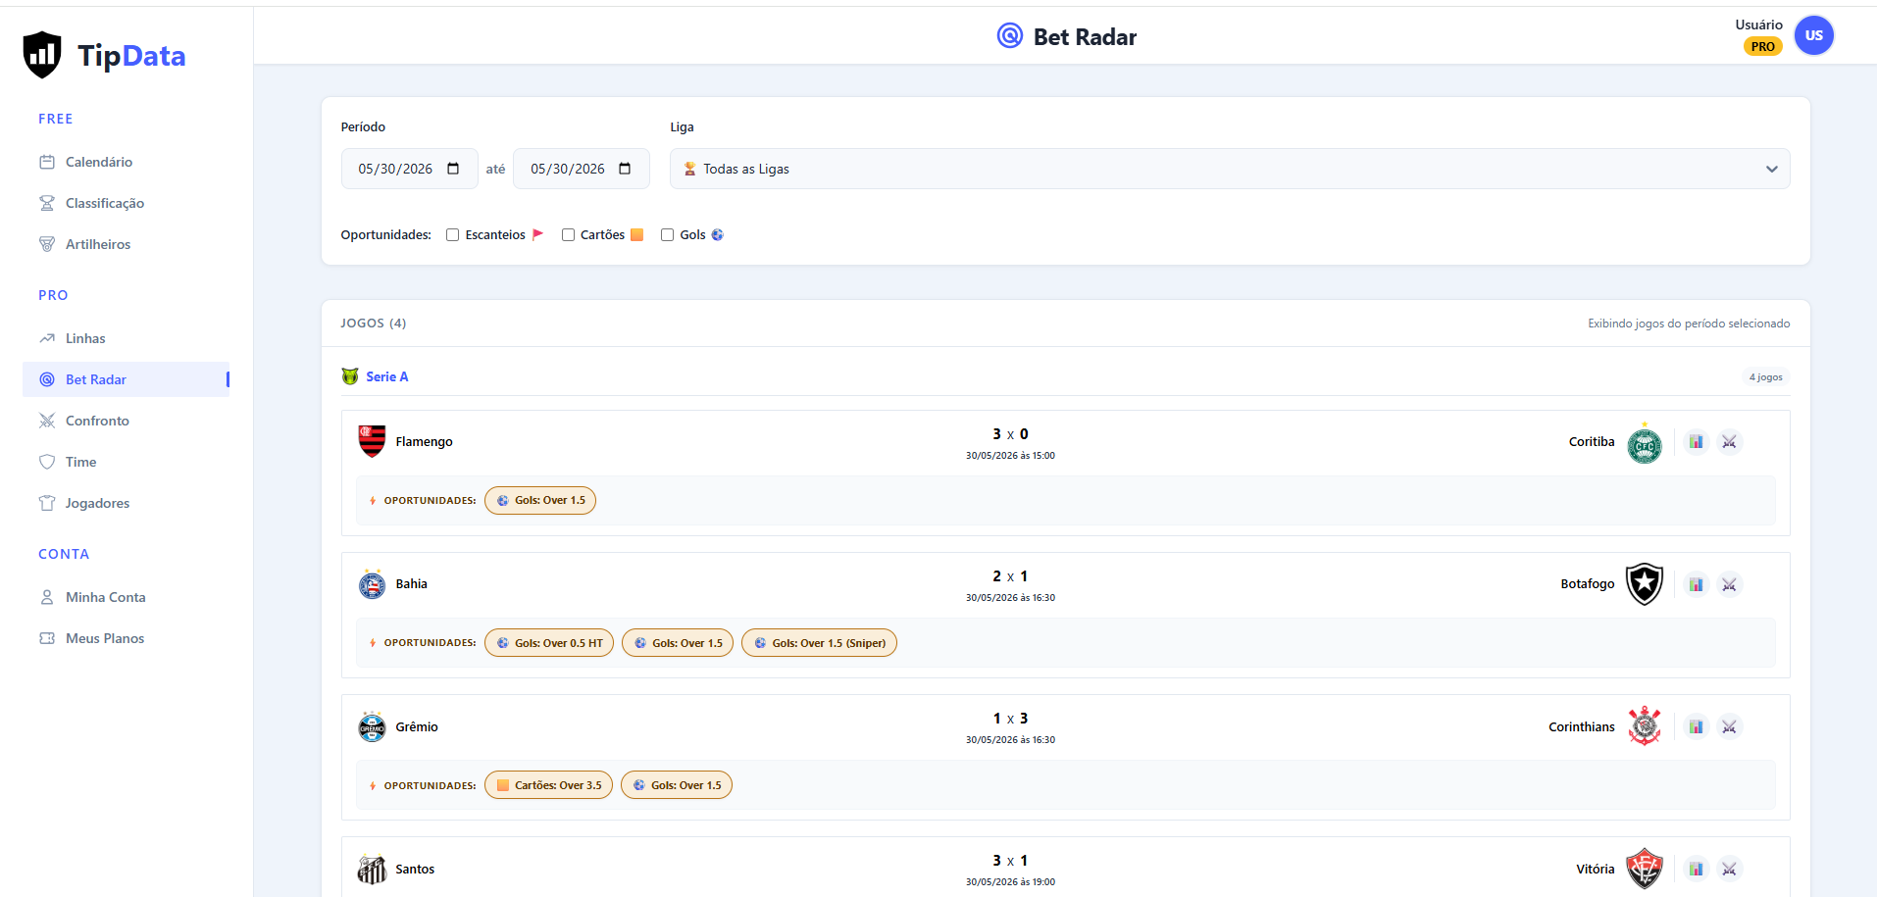Click the Flamengo team name
Screen dimensions: 1877x897
(x=424, y=442)
